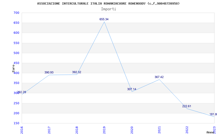
Task: Click the 2017 x-axis label
Action: [49, 130]
